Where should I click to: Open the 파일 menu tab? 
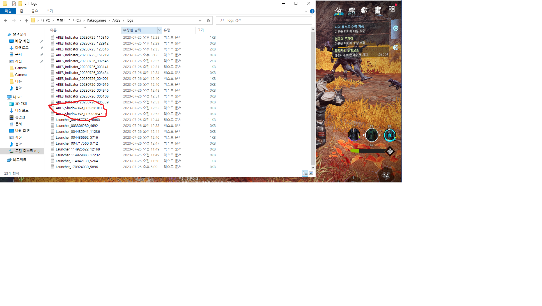coord(8,11)
